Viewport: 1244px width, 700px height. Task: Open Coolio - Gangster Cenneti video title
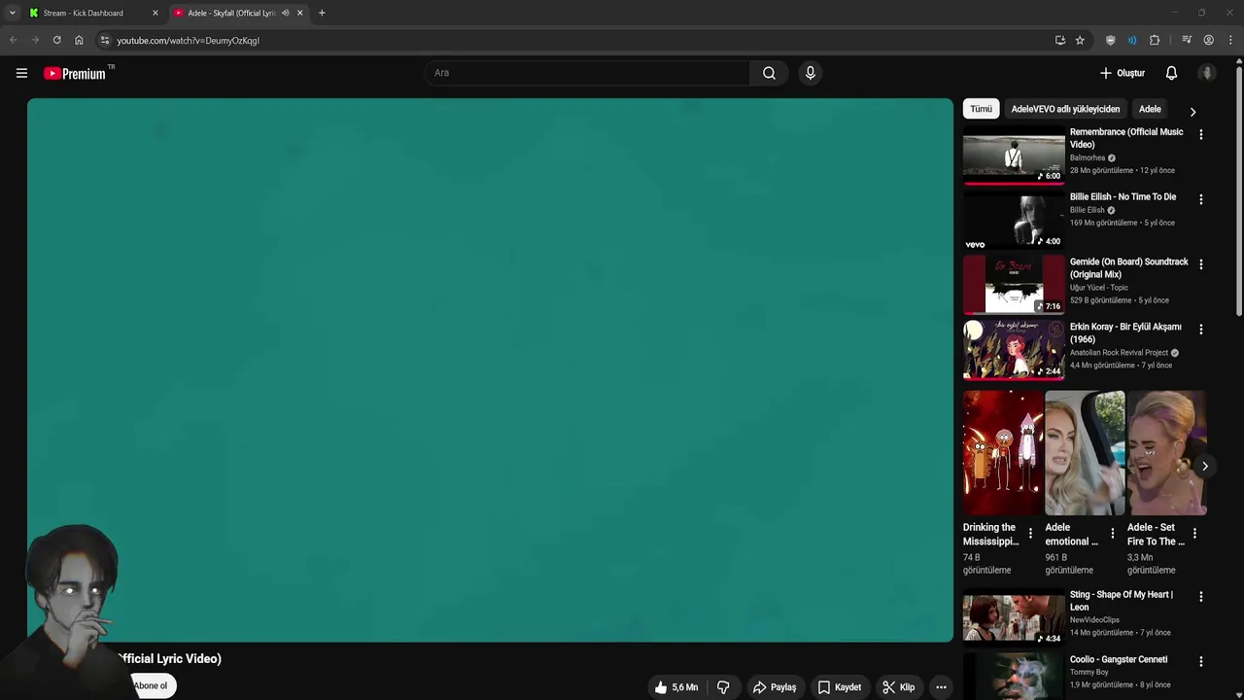[x=1119, y=659]
